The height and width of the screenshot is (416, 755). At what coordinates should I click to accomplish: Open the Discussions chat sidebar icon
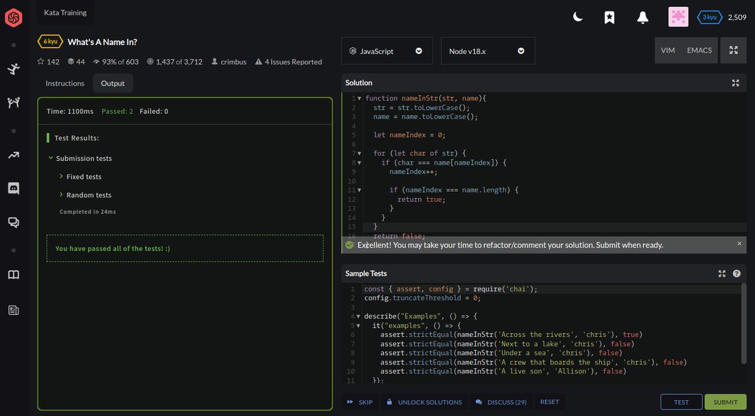pyautogui.click(x=13, y=222)
